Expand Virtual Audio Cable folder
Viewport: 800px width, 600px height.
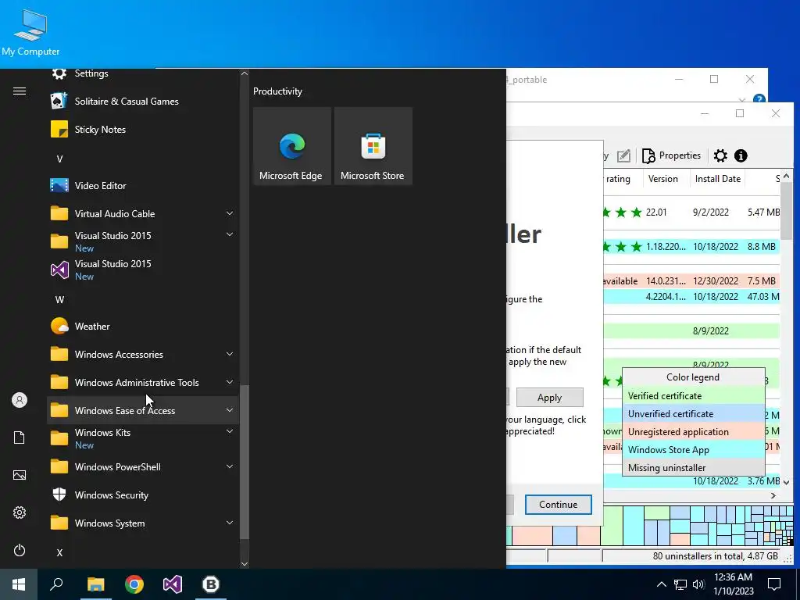(143, 214)
